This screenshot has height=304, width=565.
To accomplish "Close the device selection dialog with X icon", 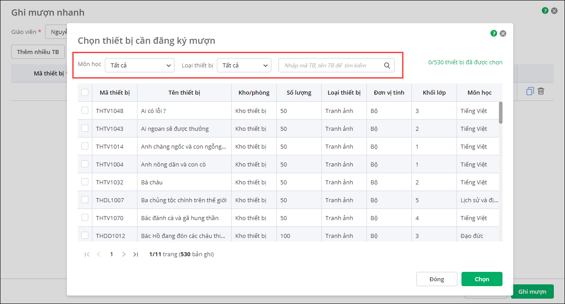I will click(503, 33).
